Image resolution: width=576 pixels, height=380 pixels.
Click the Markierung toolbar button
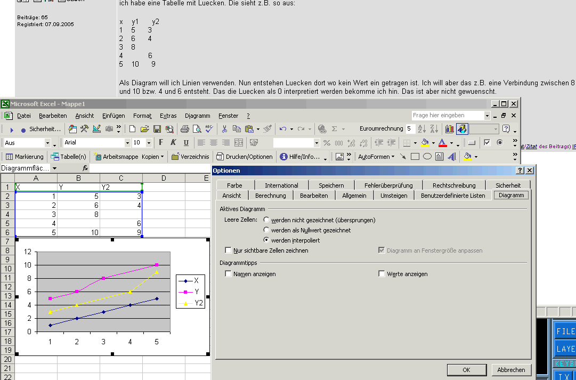point(25,157)
